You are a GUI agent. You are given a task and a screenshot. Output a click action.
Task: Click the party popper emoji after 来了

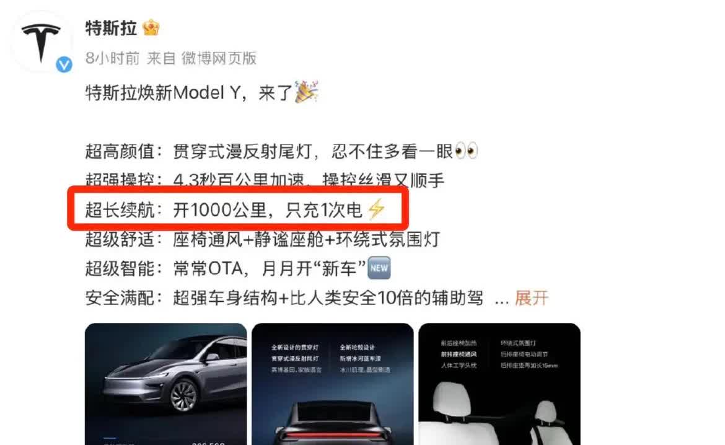(307, 92)
